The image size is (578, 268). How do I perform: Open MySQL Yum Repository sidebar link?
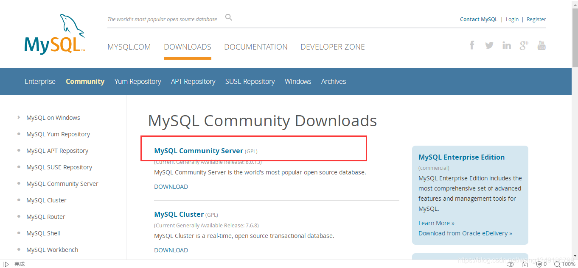point(58,134)
